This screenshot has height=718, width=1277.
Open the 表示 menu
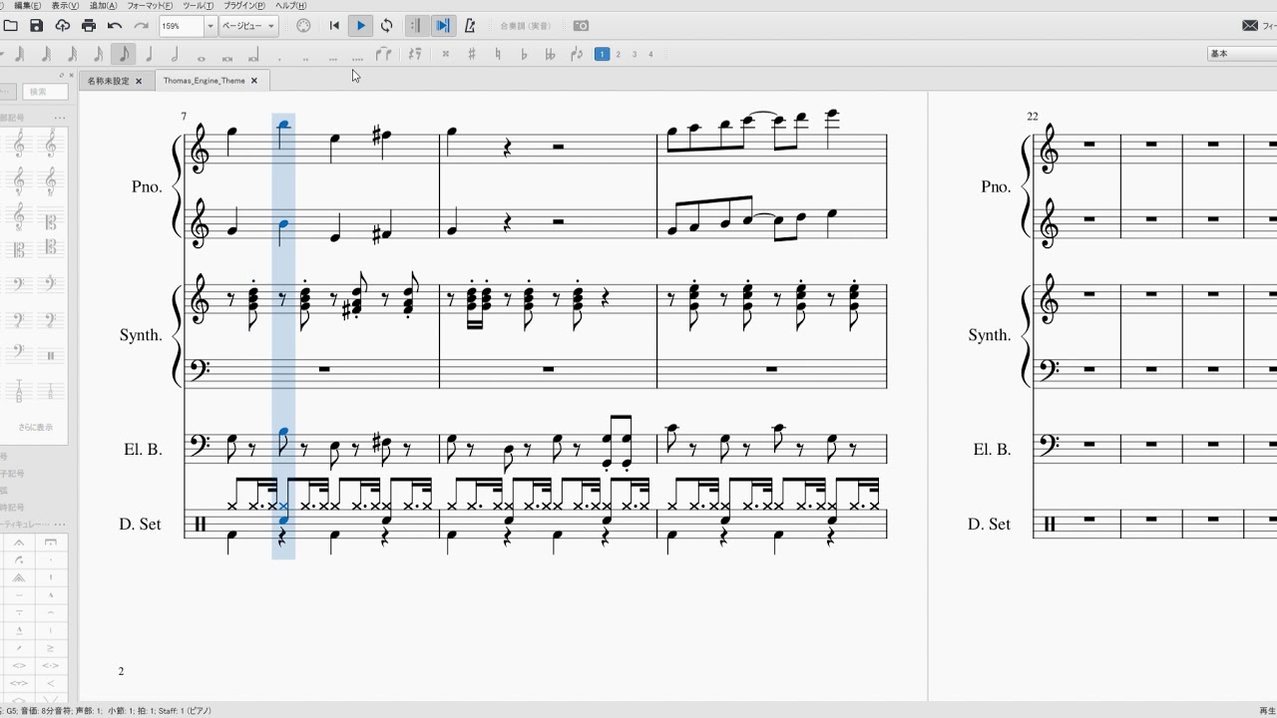pyautogui.click(x=67, y=6)
